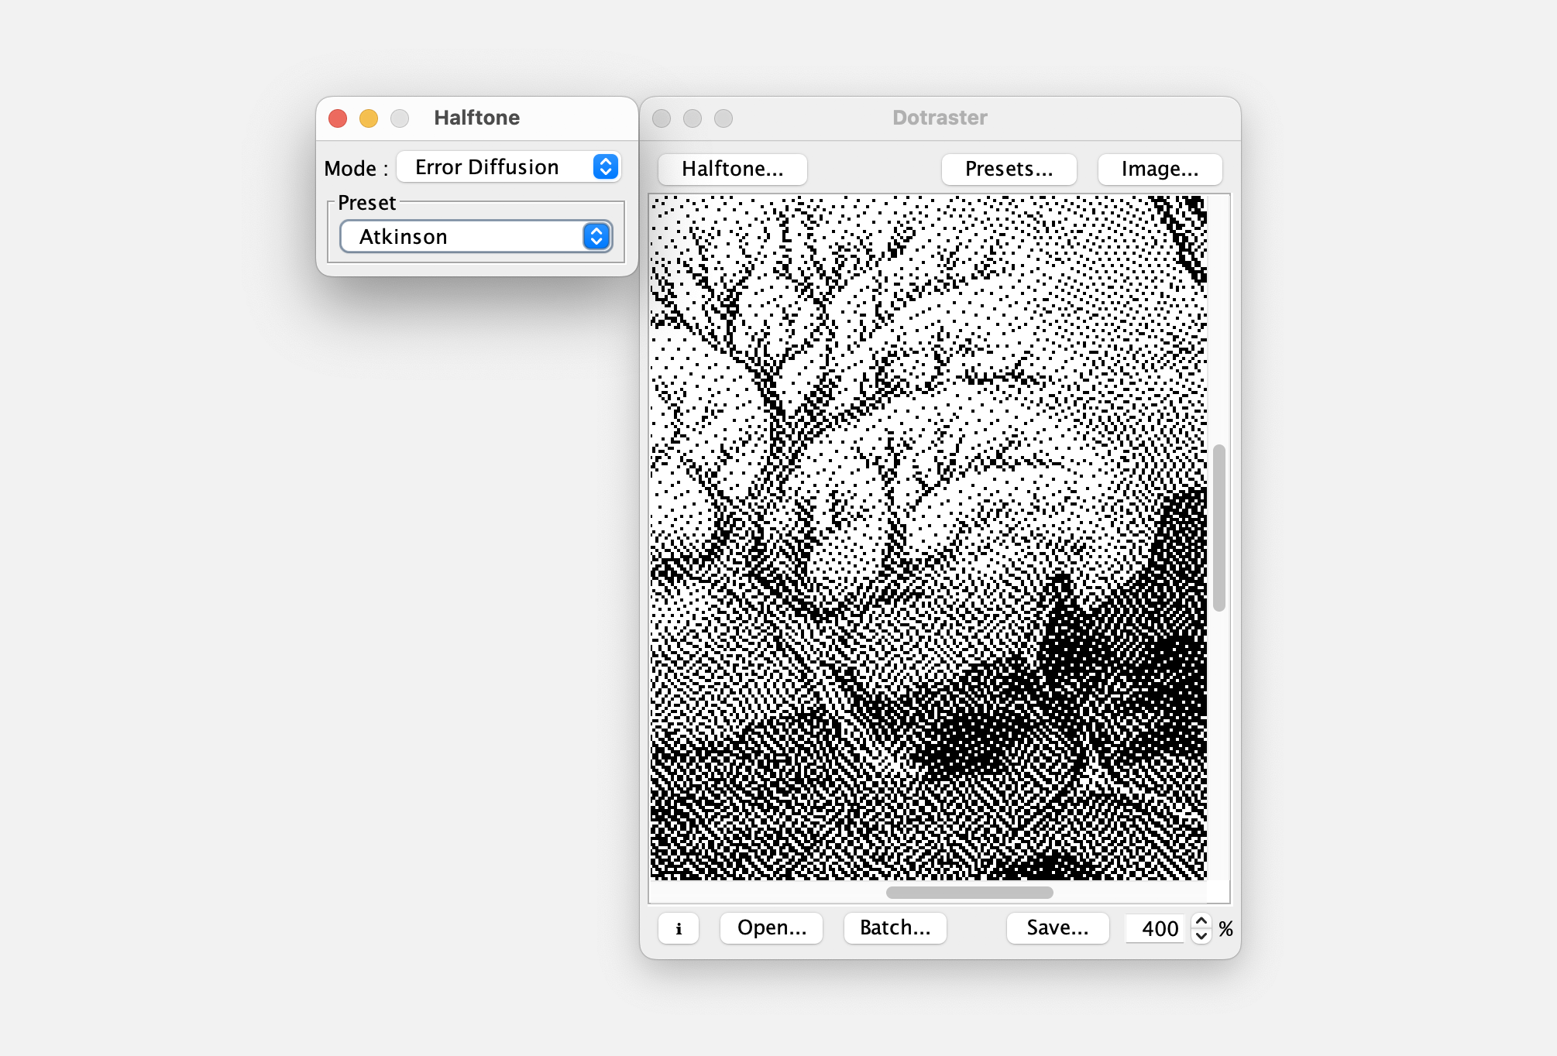Decrease zoom with the stepper down arrow
This screenshot has height=1056, width=1557.
pyautogui.click(x=1201, y=936)
